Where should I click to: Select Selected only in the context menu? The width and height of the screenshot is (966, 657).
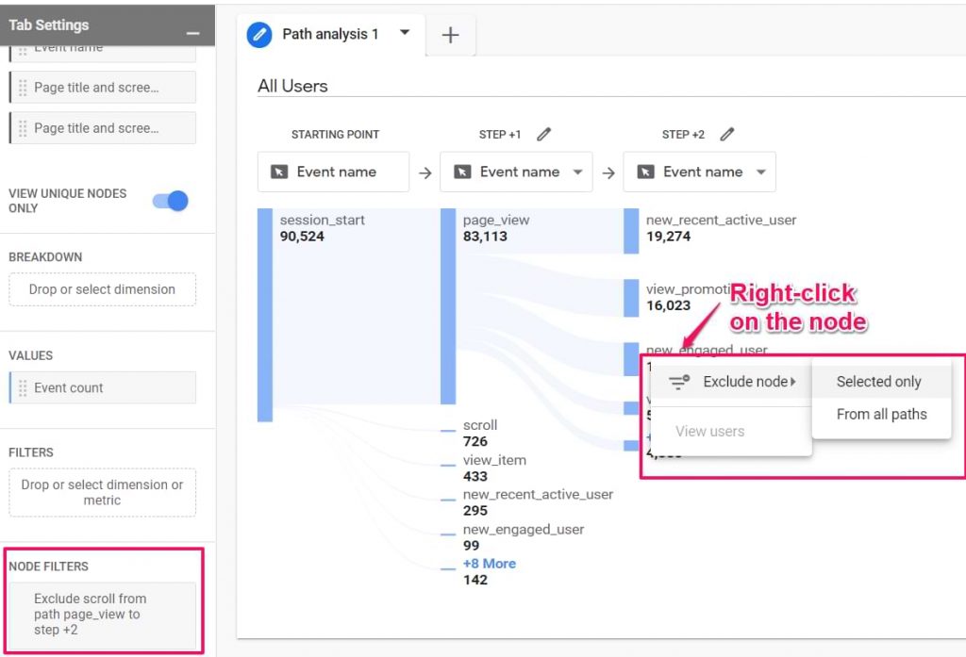click(879, 381)
